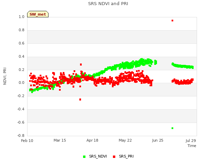Click the Mar 15 x-axis label
This screenshot has height=163, width=217.
coord(60,140)
